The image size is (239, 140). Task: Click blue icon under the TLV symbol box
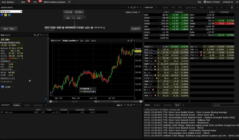(2, 15)
